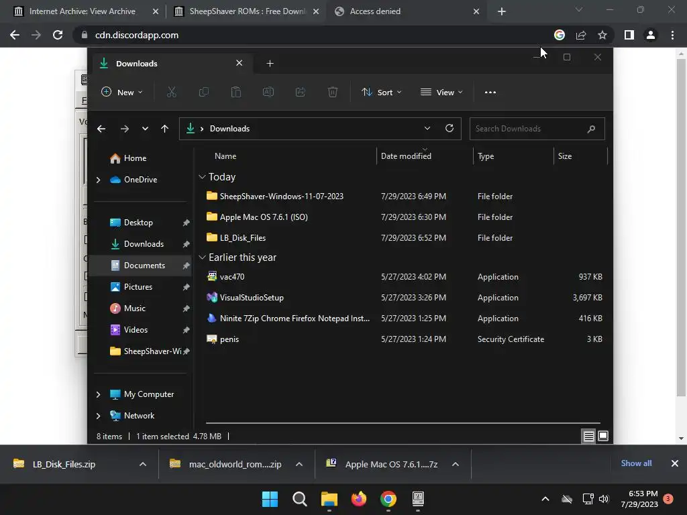
Task: Open Windows Start menu
Action: [270, 499]
